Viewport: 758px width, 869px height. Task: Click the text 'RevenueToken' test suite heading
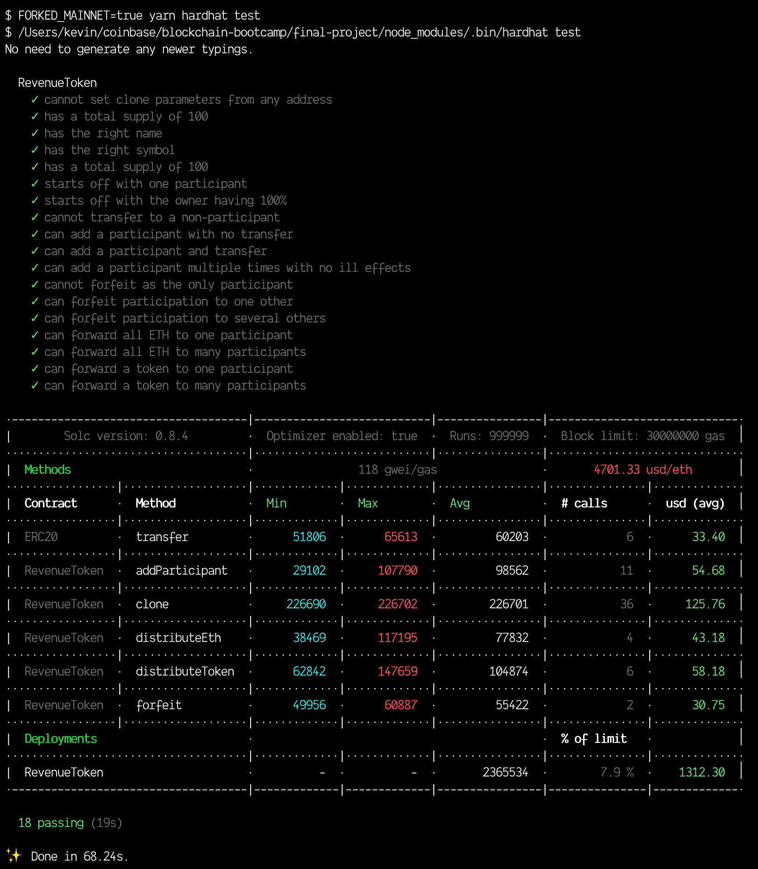point(57,83)
